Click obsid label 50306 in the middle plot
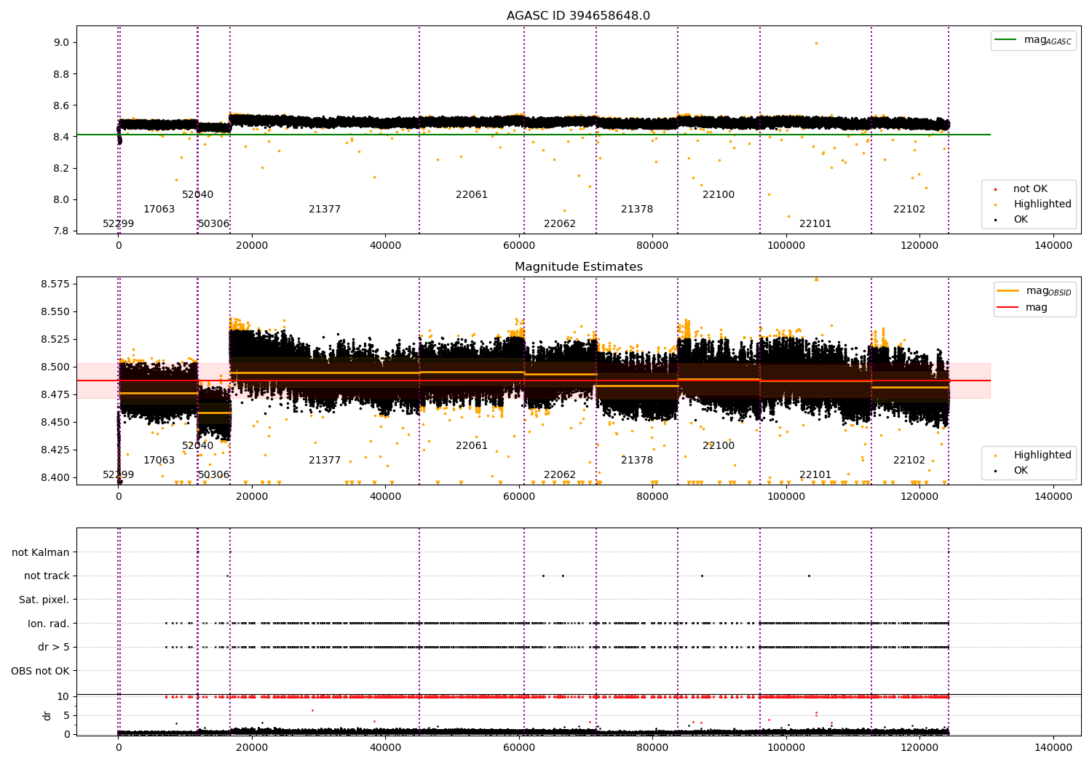 (213, 474)
